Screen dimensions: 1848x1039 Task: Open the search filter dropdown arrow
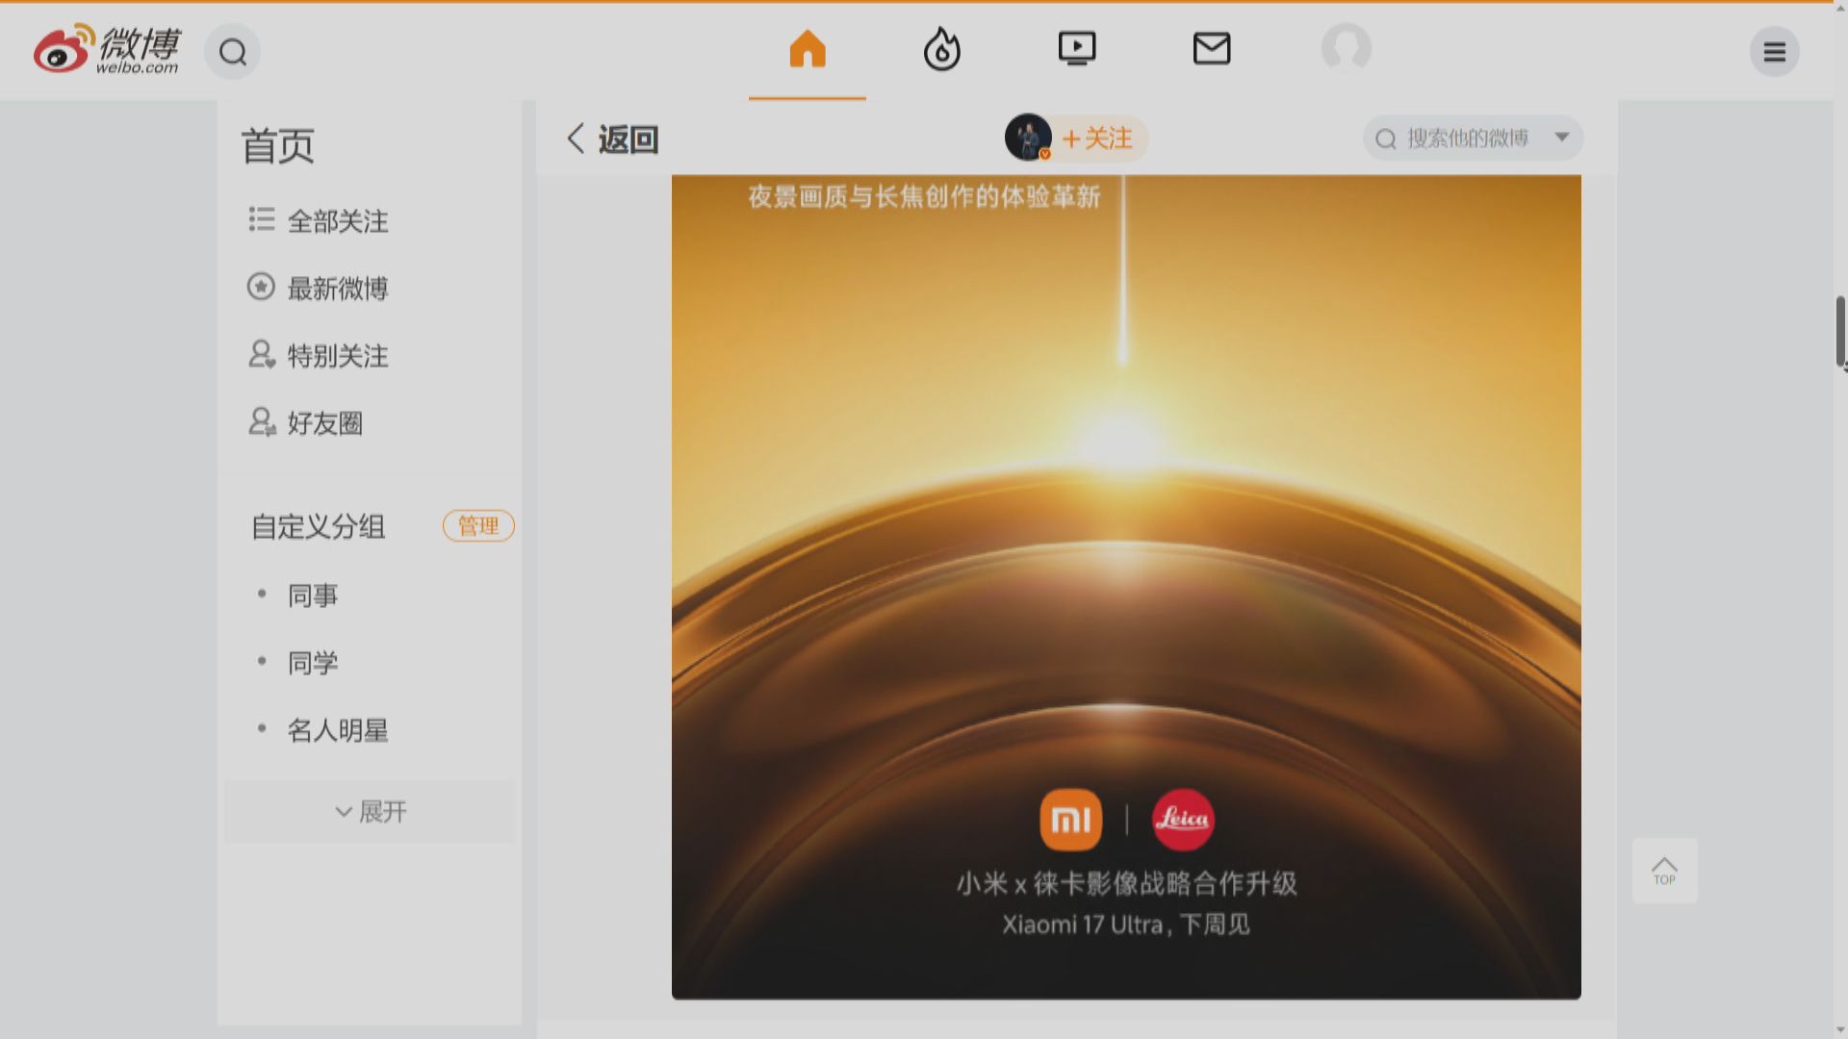pyautogui.click(x=1562, y=138)
